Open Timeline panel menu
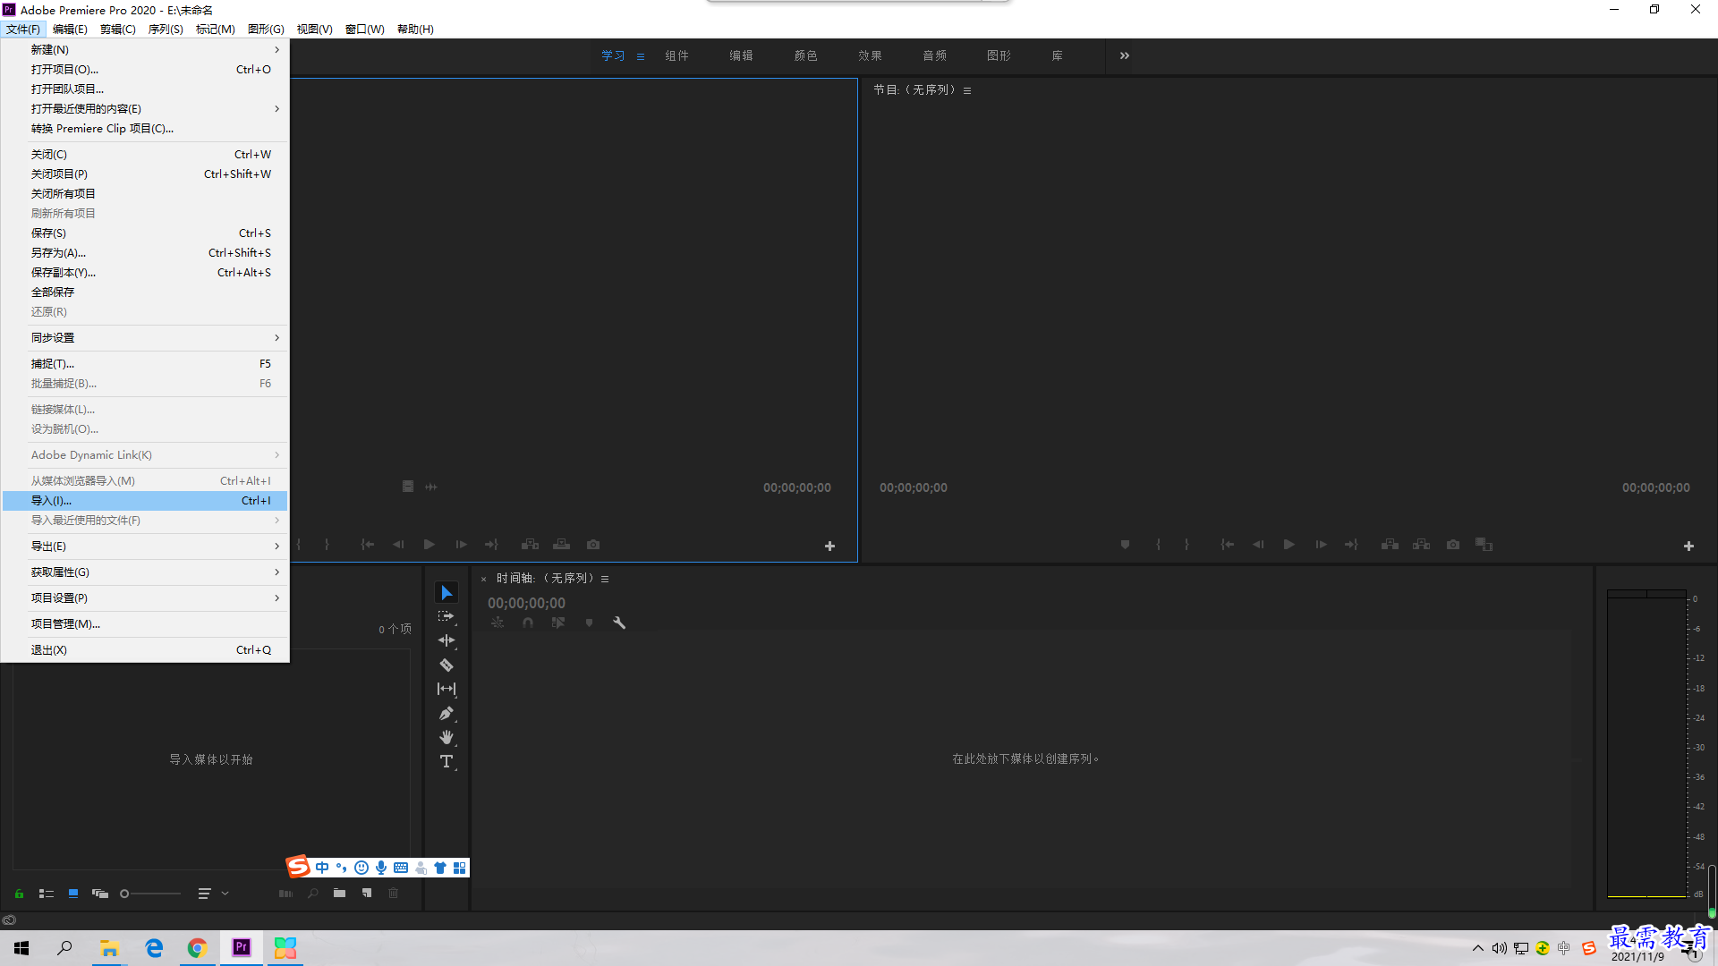This screenshot has height=966, width=1718. [605, 579]
